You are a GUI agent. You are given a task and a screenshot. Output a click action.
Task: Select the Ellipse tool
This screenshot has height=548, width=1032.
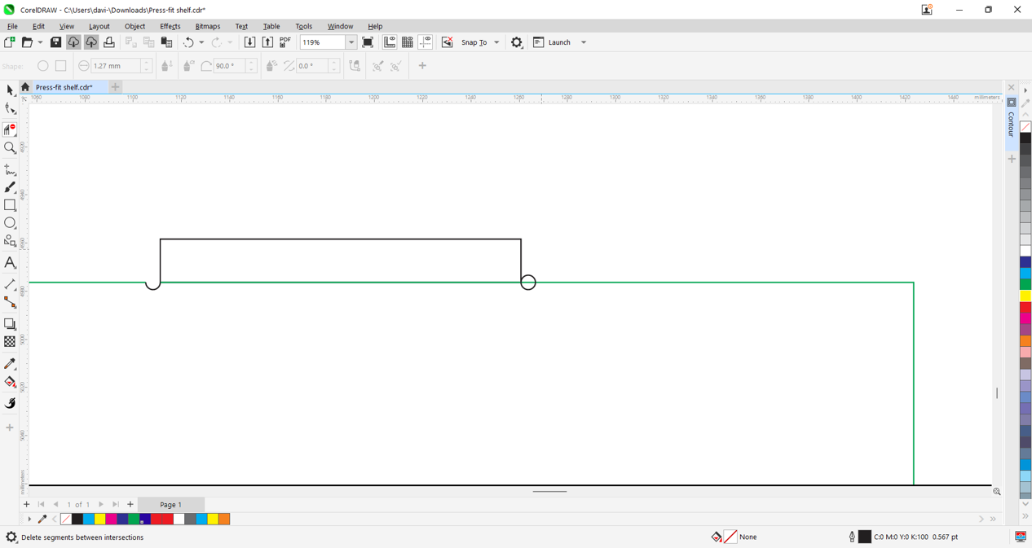10,223
